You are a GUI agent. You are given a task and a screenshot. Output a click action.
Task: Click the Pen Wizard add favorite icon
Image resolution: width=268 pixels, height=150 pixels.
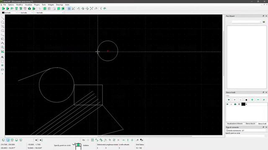[x=264, y=22]
